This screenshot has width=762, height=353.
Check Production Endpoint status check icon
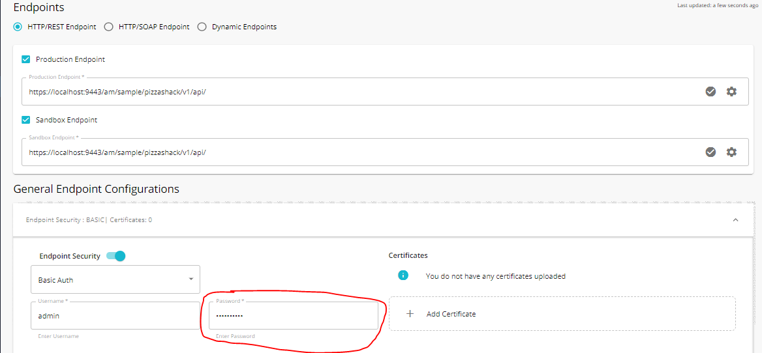click(710, 91)
